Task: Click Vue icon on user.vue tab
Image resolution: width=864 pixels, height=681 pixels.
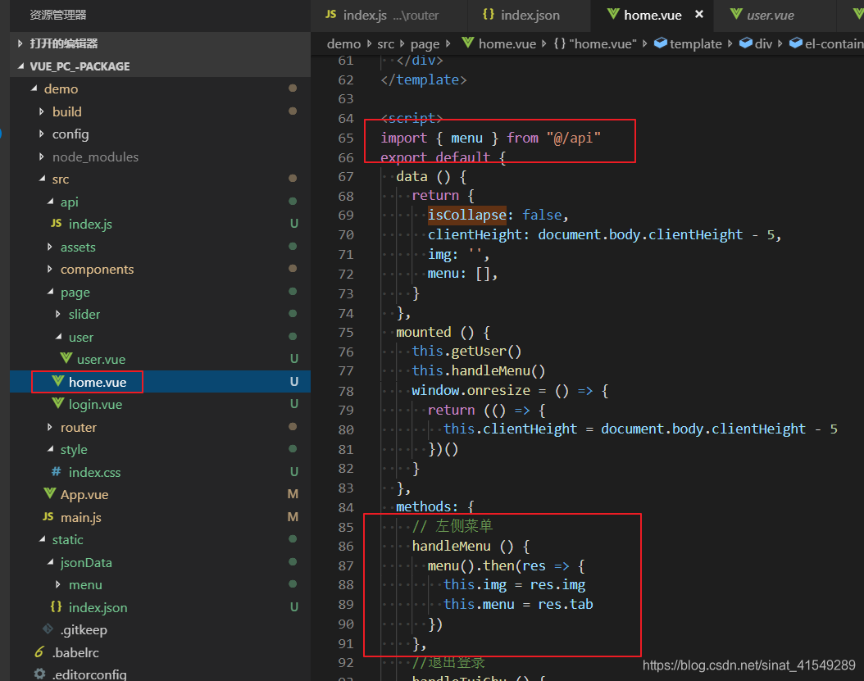Action: coord(736,14)
